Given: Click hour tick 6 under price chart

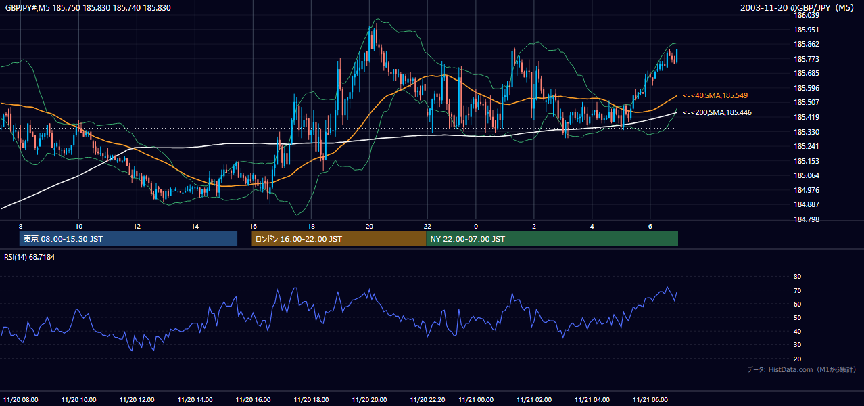Looking at the screenshot, I should tap(650, 227).
